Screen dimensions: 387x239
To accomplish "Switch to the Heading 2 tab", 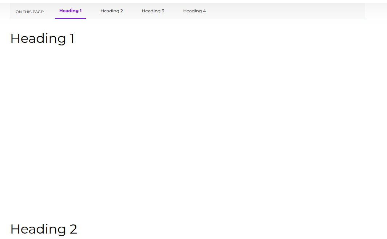I will (112, 11).
